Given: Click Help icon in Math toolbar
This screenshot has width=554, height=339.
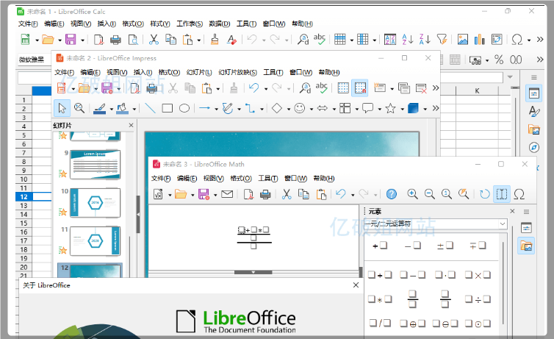Looking at the screenshot, I should point(392,193).
